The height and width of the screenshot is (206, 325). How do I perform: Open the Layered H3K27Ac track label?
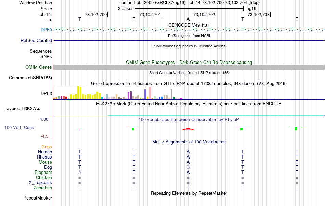pos(22,109)
